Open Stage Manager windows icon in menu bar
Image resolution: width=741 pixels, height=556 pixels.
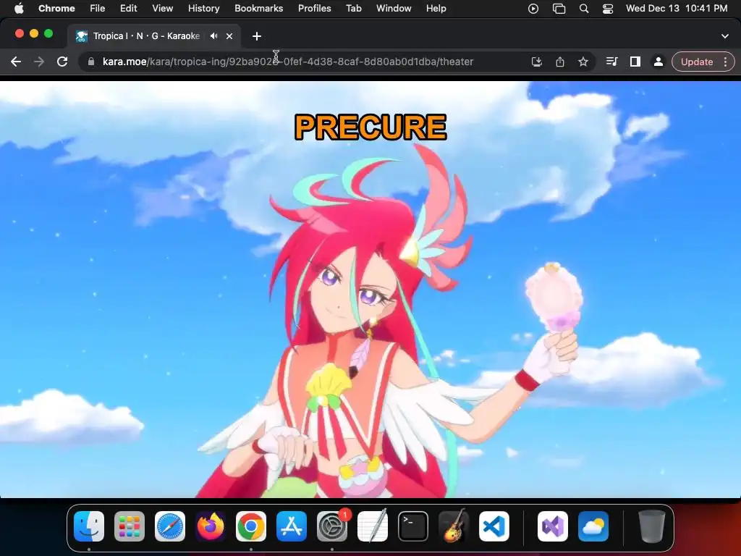559,9
